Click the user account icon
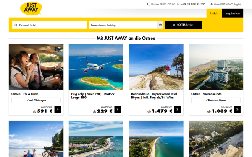The image size is (252, 157). (212, 4)
